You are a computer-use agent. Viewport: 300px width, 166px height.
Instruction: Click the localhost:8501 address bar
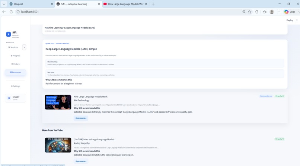126,12
